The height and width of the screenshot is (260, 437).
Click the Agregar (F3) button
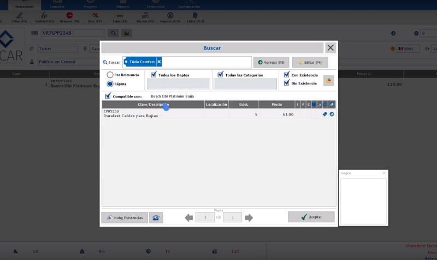tap(271, 62)
